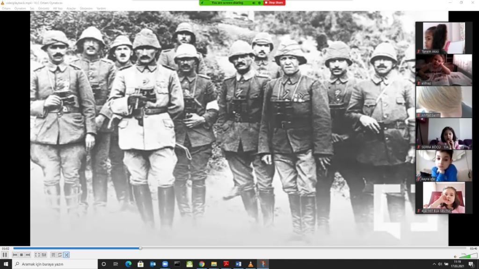Open Windows notification center
This screenshot has height=269, width=479.
[x=472, y=264]
